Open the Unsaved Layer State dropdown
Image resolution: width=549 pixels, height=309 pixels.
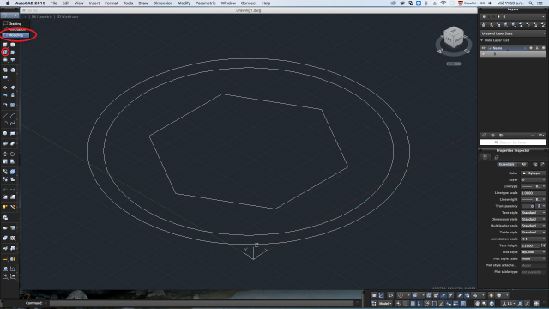click(513, 33)
